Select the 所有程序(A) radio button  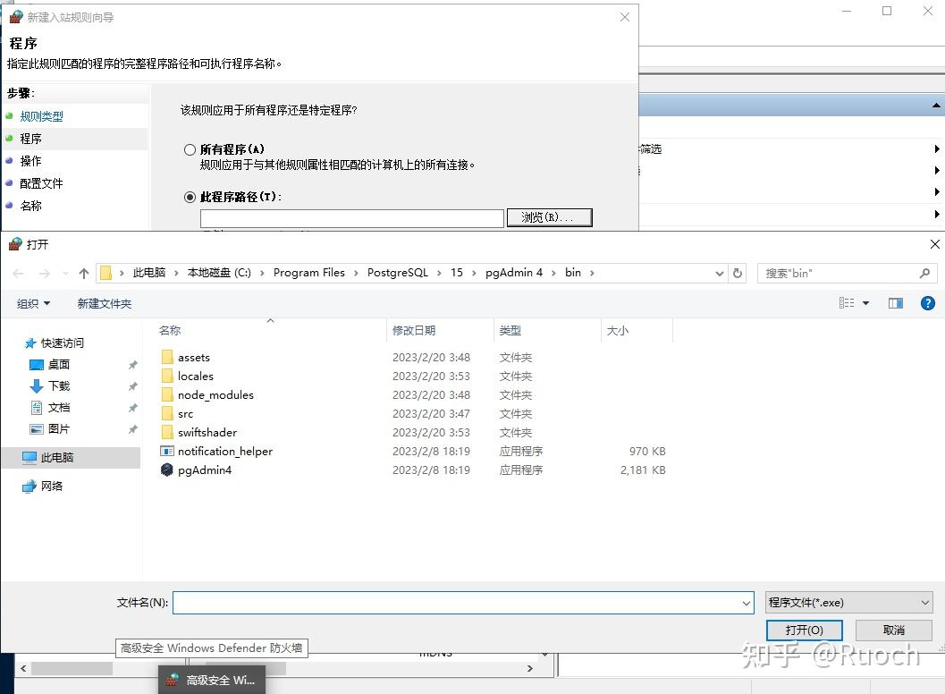click(x=189, y=149)
